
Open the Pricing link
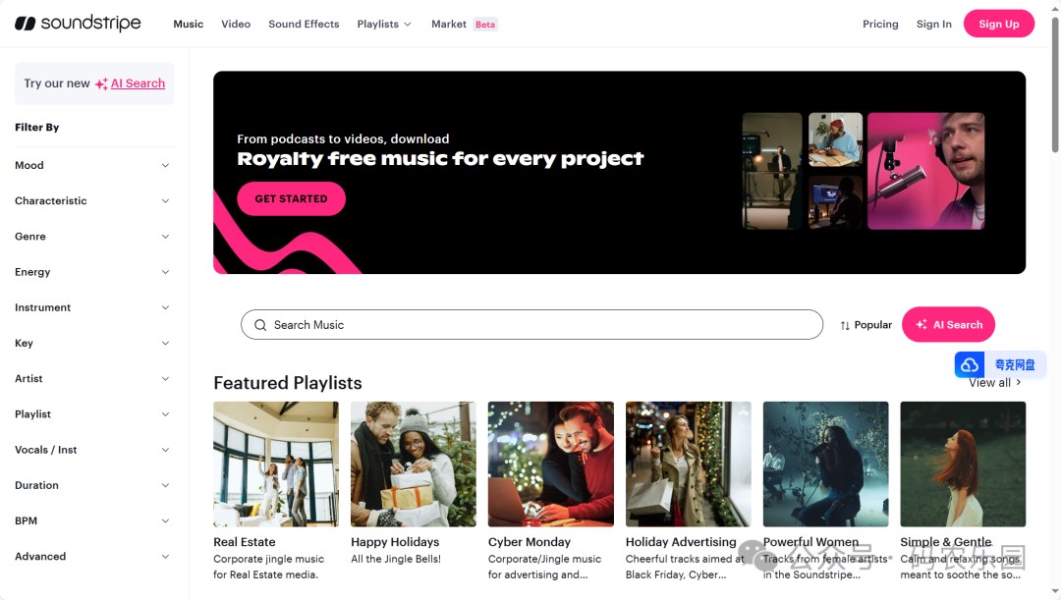pos(879,24)
